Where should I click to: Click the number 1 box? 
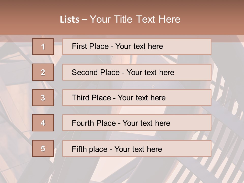coord(43,47)
